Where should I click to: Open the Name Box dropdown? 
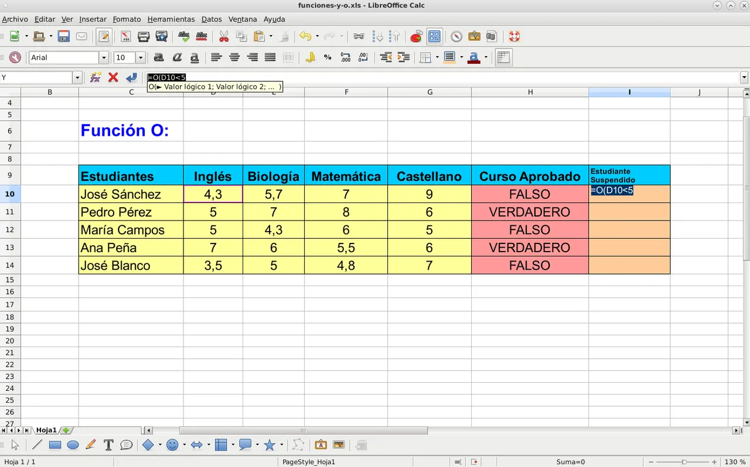(x=77, y=77)
